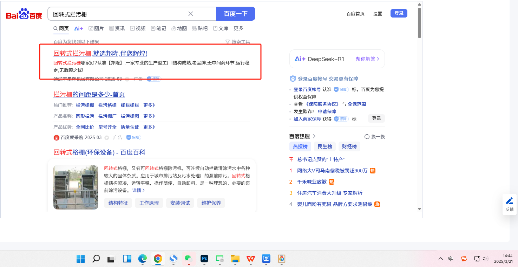
Task: Switch to the 民生榜 tab
Action: coord(324,146)
